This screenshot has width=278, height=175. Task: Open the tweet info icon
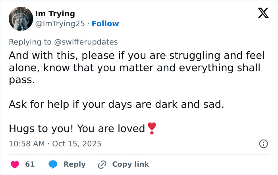click(263, 144)
